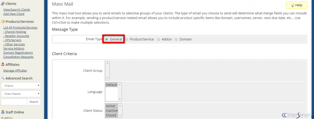Go to Reseller Accounts list
Viewport: 314px width, 119px height.
(16, 36)
